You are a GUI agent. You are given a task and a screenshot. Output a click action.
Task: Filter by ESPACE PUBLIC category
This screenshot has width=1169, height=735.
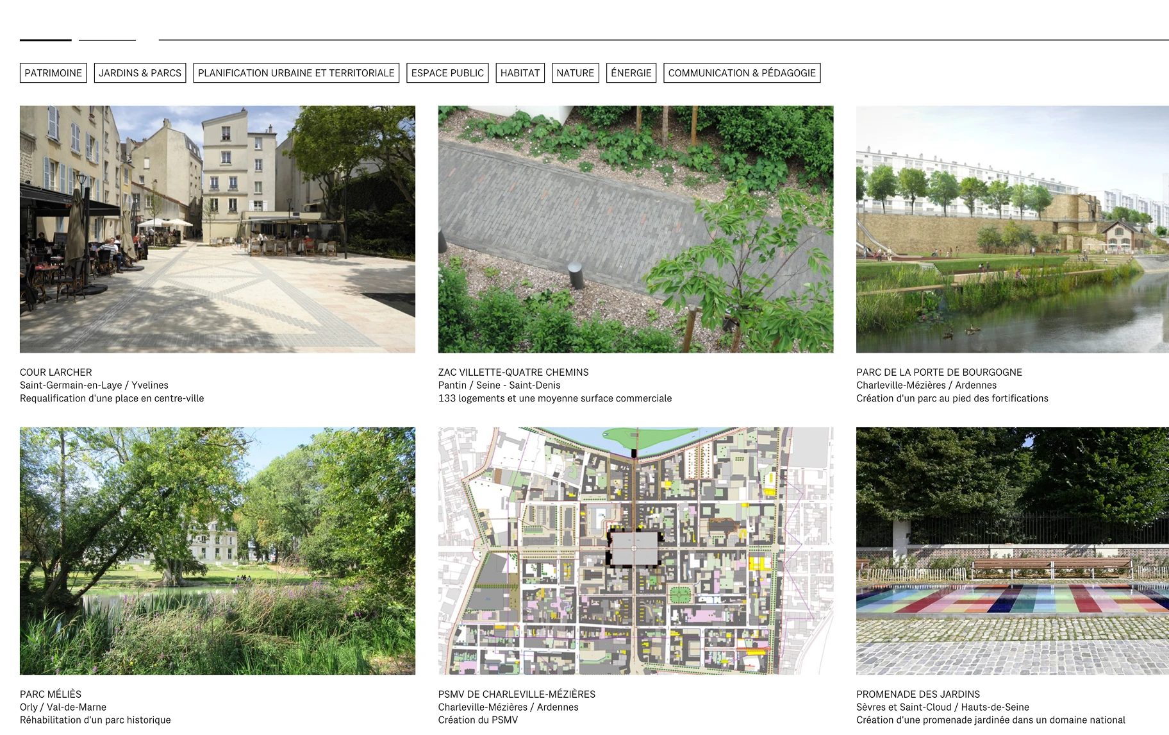[x=447, y=73]
